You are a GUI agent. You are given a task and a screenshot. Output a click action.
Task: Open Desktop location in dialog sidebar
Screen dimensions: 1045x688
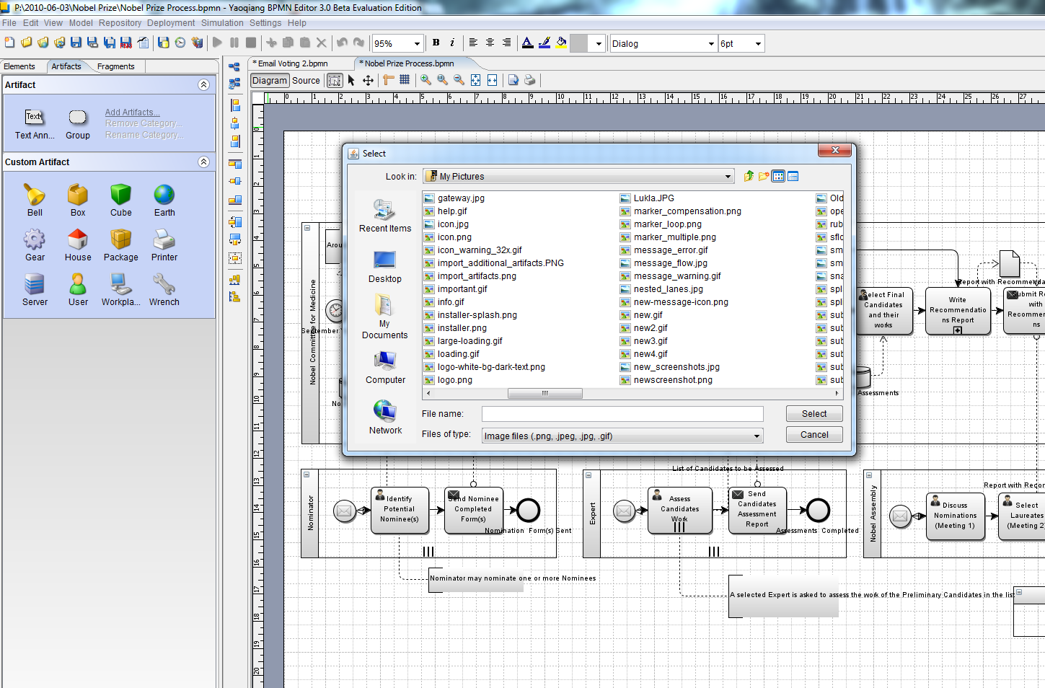384,266
